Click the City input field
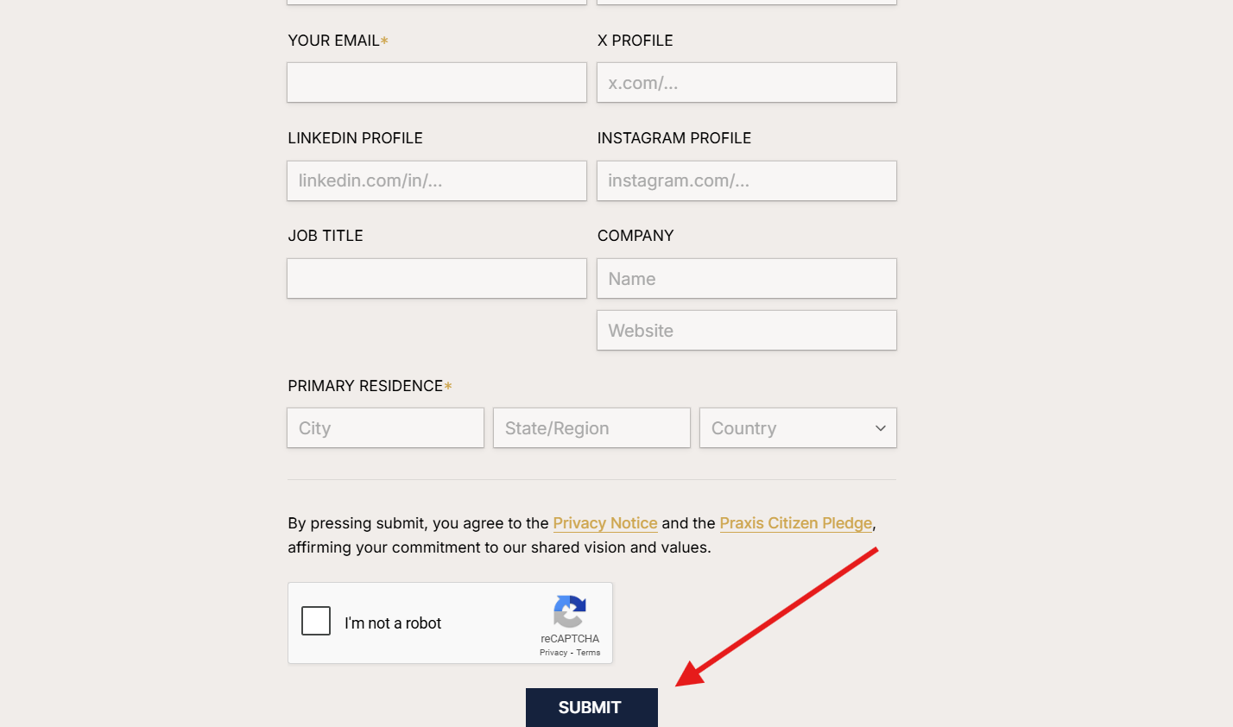 (x=385, y=427)
